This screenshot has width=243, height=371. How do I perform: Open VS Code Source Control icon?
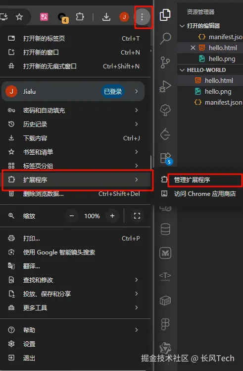[165, 62]
